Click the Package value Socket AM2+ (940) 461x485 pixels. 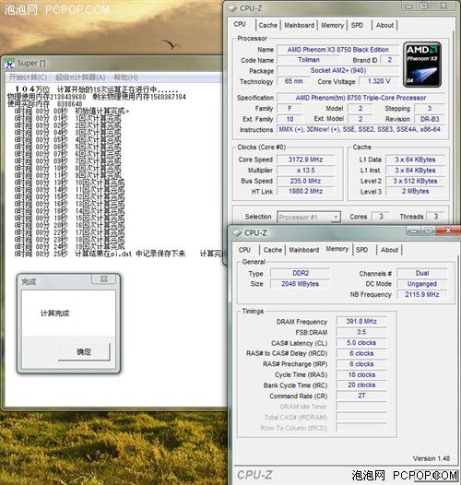click(338, 70)
